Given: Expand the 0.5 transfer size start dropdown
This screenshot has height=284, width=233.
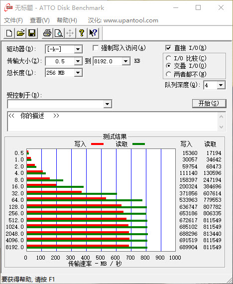Looking at the screenshot, I should pos(78,61).
